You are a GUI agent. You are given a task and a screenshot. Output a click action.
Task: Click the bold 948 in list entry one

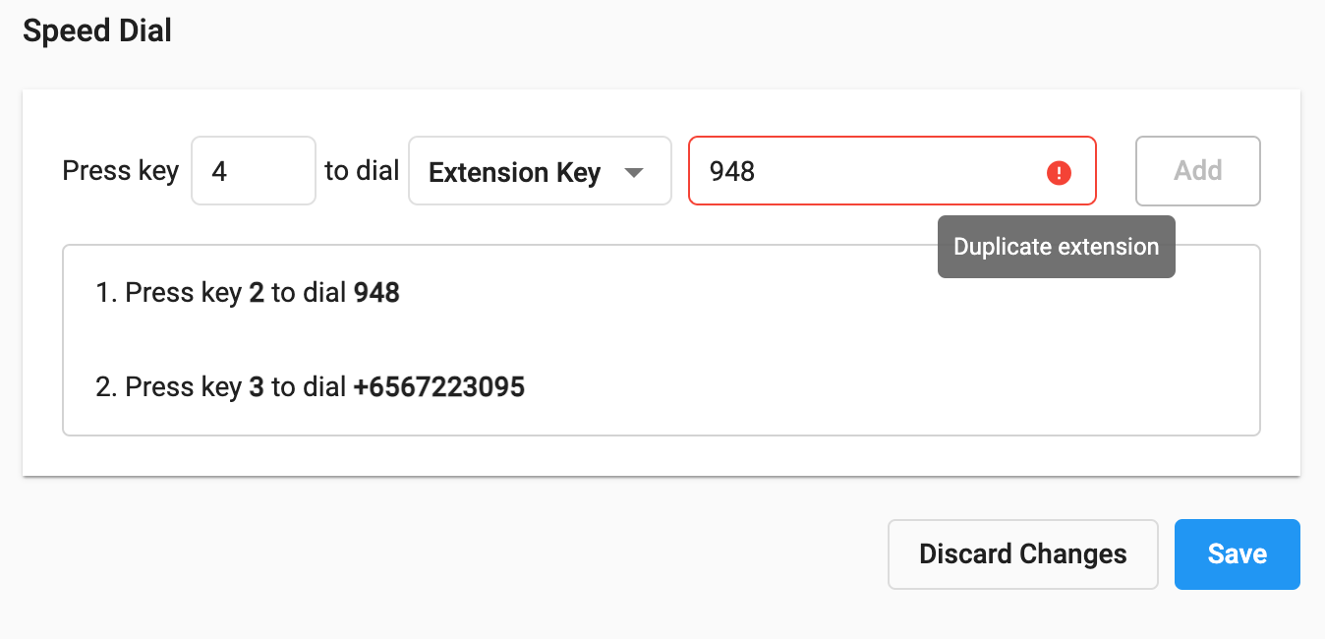pos(376,293)
